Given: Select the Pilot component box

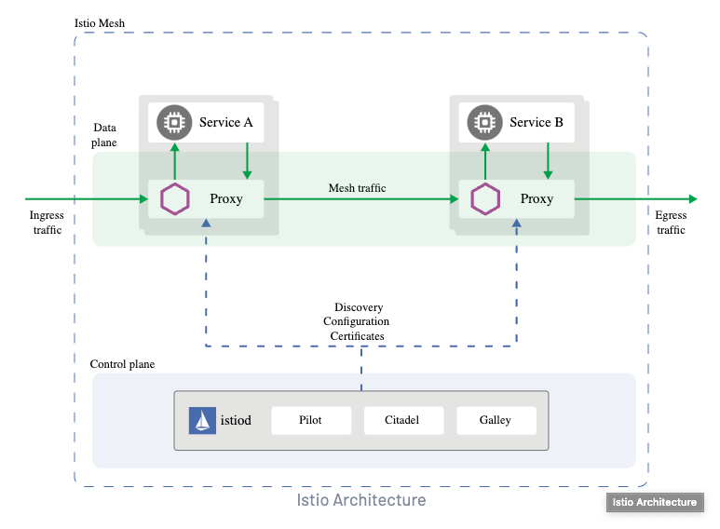Looking at the screenshot, I should [311, 420].
